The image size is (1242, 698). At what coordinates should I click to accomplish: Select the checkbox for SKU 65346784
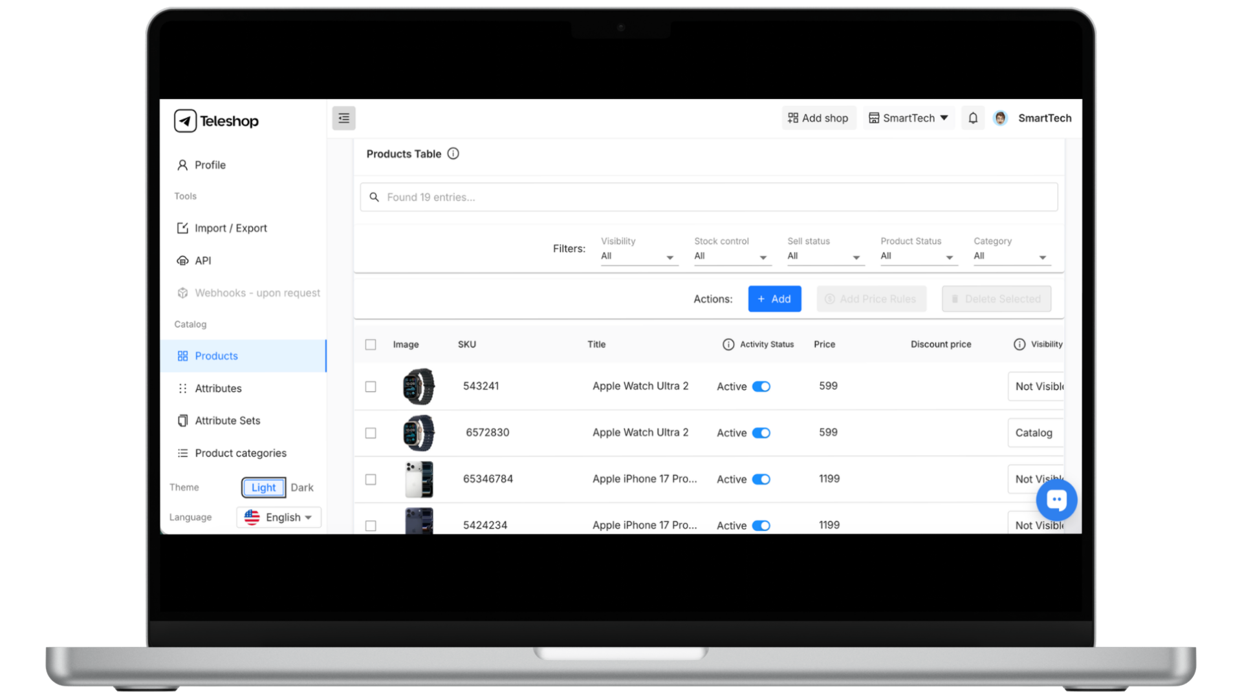click(371, 480)
